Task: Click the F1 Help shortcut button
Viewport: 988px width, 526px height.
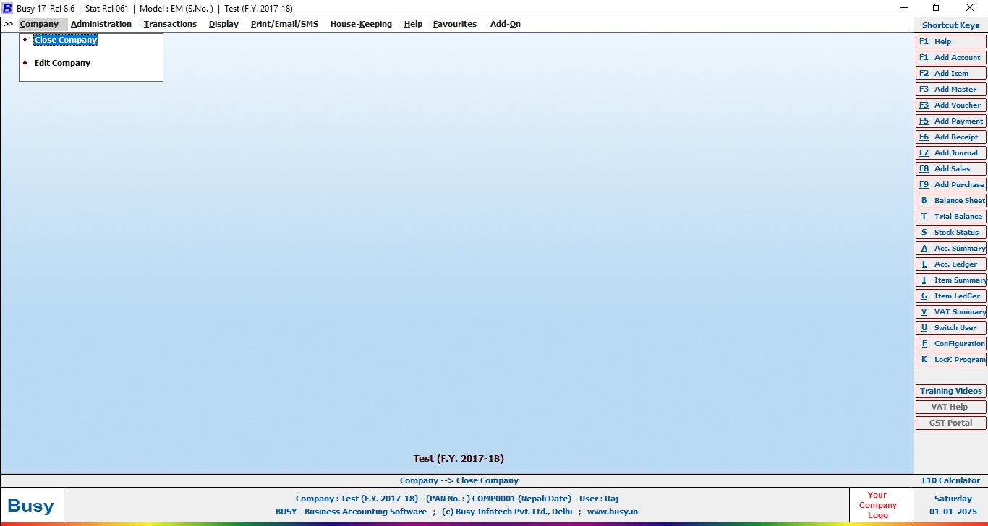Action: tap(950, 41)
